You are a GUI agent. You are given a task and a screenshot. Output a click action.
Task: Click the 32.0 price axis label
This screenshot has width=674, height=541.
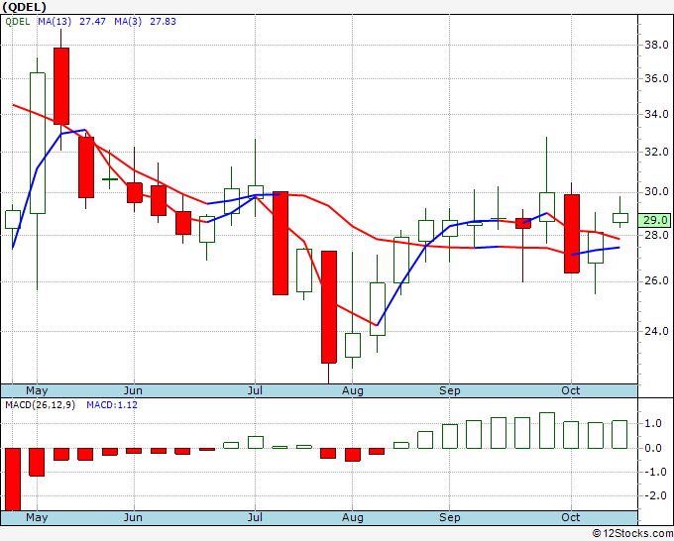(656, 152)
